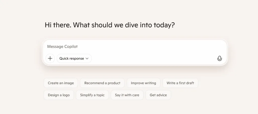
Task: Select the "Design a logo" suggestion
Action: 59,95
